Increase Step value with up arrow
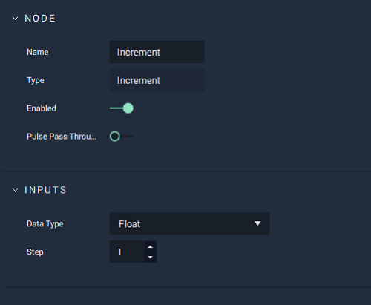Screen dimensions: 371x305 (x=150, y=247)
